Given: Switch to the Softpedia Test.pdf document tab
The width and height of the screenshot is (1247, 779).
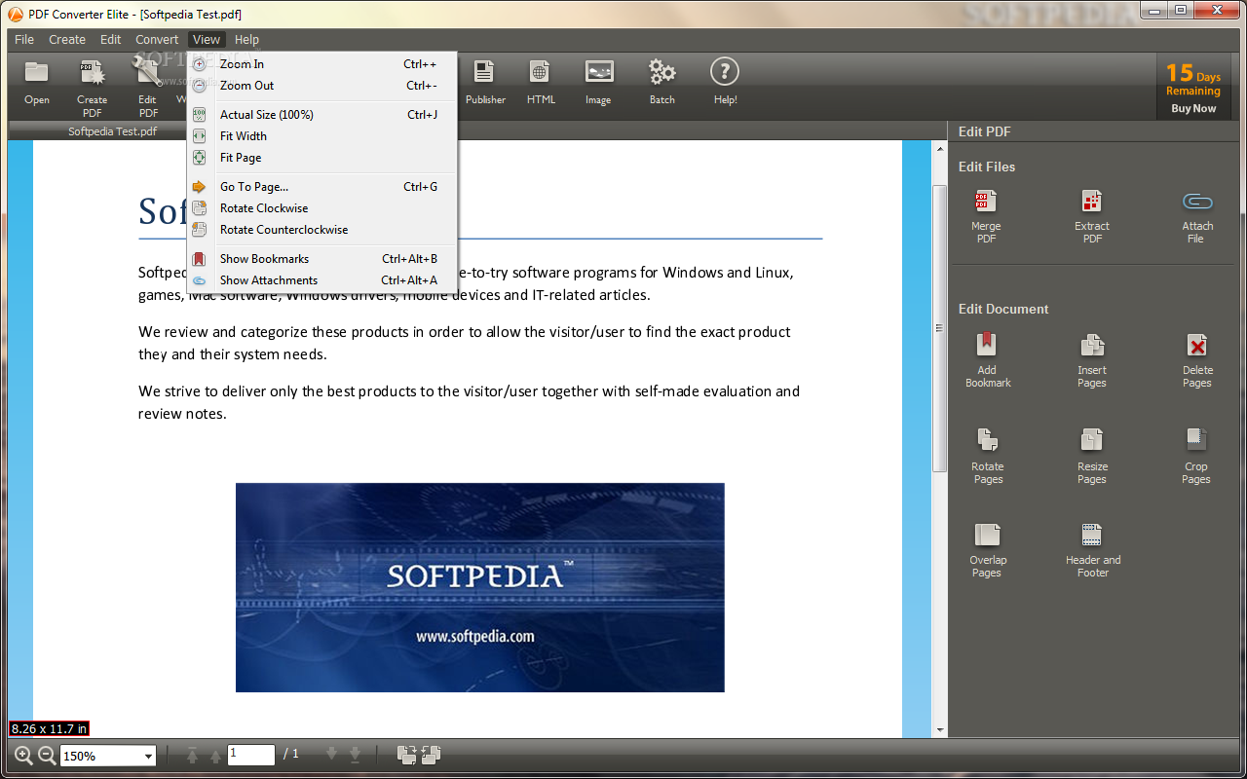Looking at the screenshot, I should 112,131.
